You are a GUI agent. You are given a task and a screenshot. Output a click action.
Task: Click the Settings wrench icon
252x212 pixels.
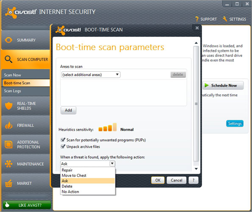click(225, 19)
